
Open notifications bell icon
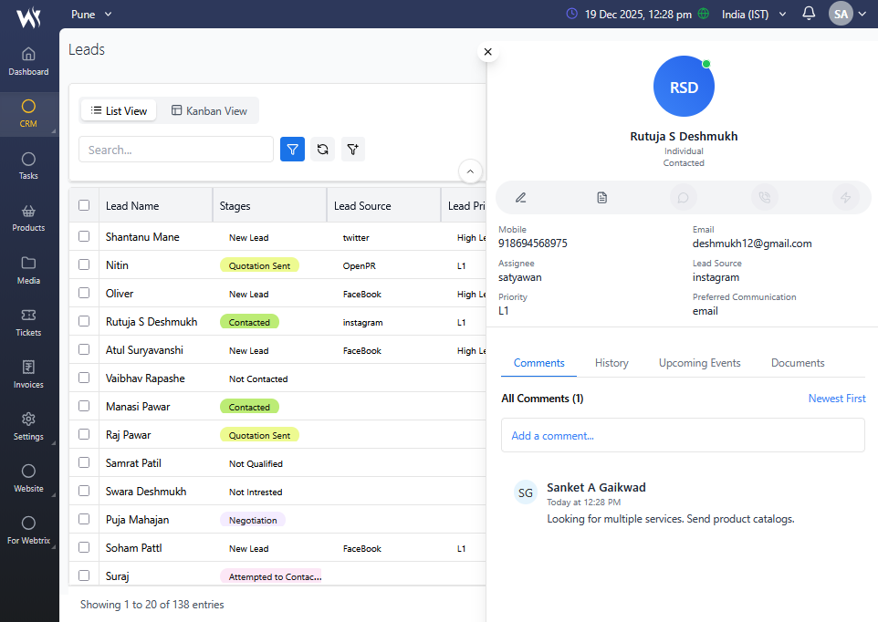(809, 14)
